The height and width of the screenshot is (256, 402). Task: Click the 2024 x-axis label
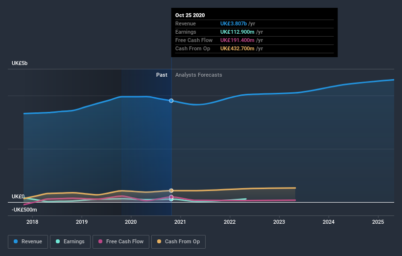coord(329,222)
